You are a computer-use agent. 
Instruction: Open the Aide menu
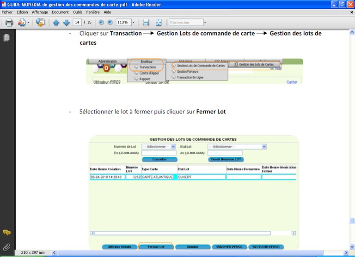pyautogui.click(x=107, y=12)
